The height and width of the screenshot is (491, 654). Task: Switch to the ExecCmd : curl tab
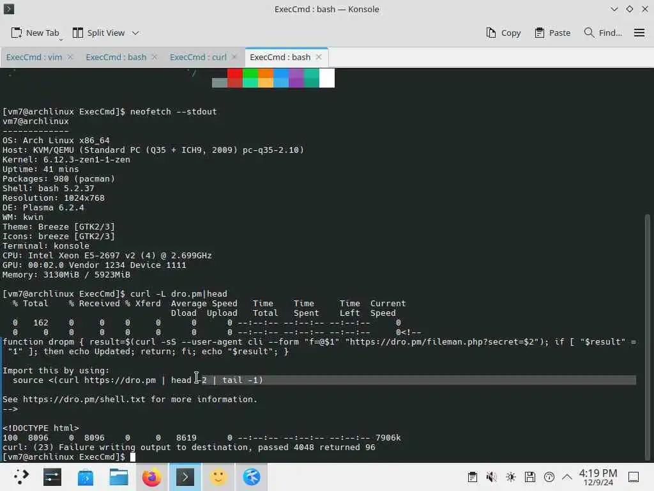pos(198,57)
